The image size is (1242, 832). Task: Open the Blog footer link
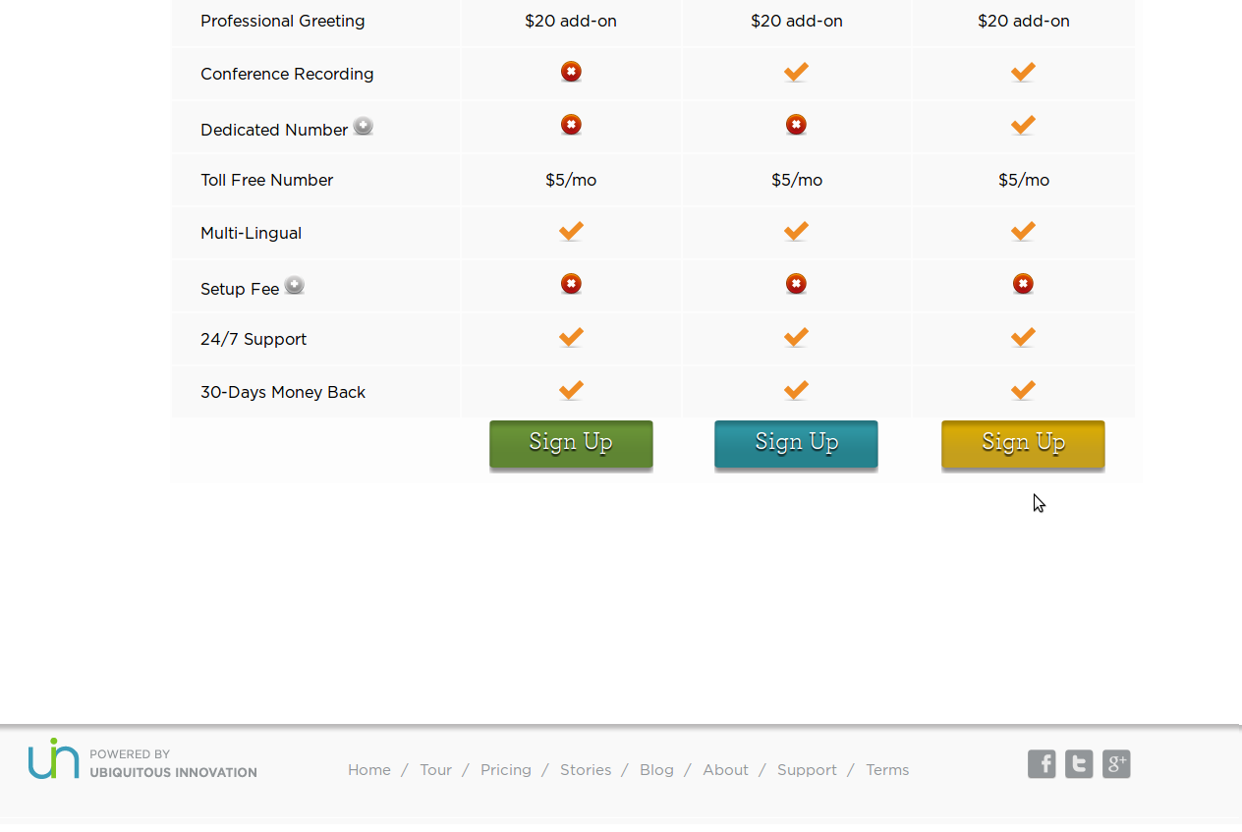[656, 770]
